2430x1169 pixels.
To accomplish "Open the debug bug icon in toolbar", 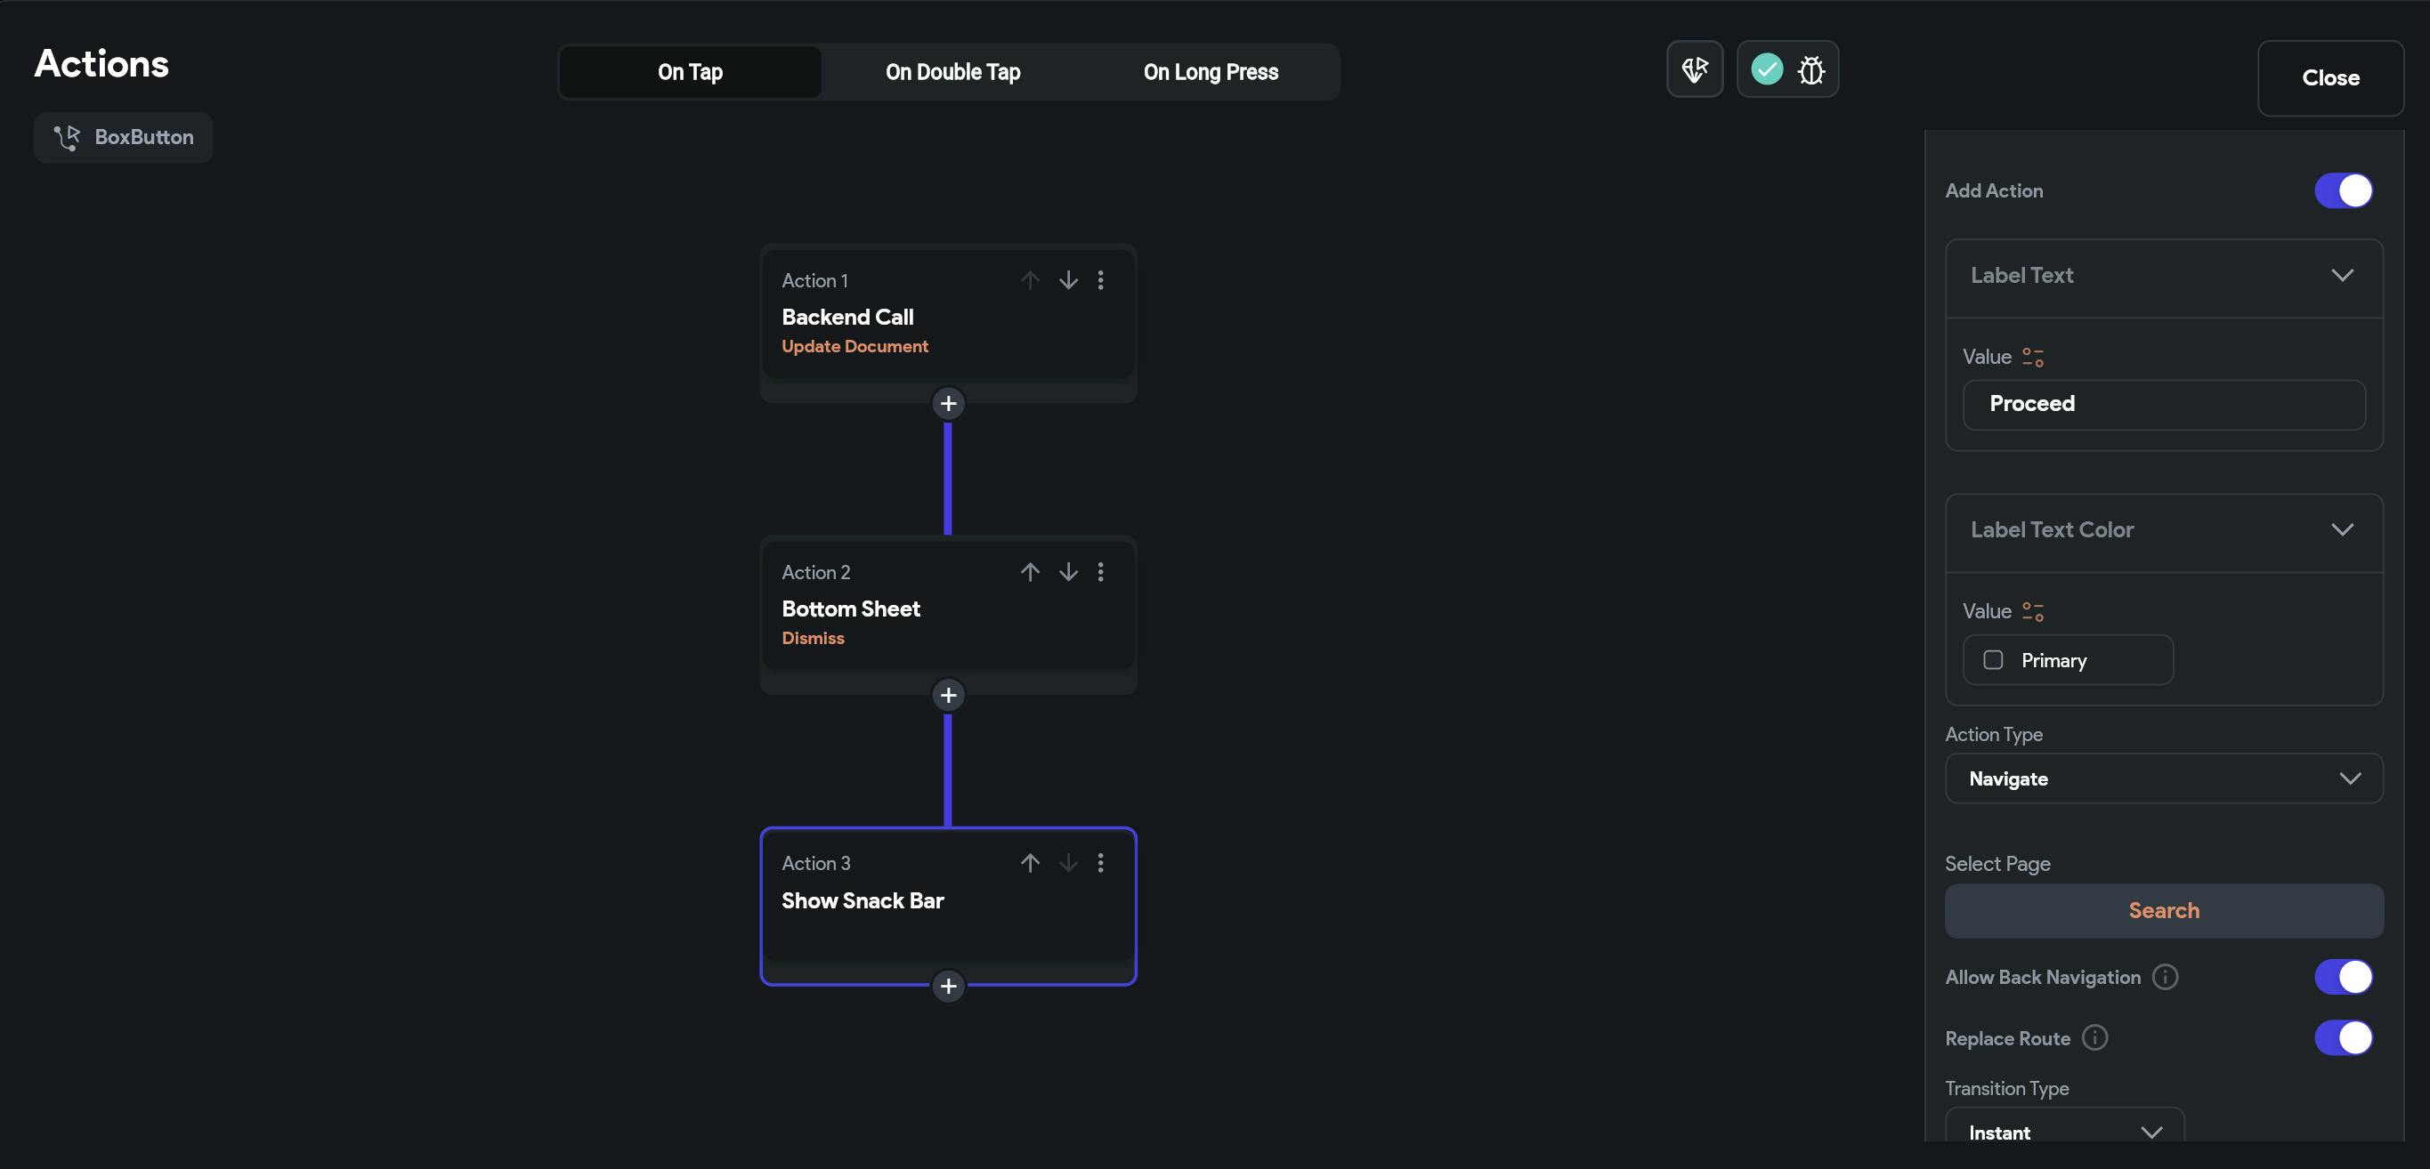I will (x=1810, y=69).
